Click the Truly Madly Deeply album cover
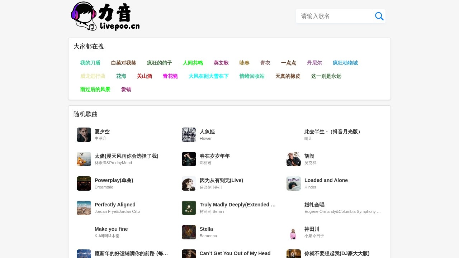The width and height of the screenshot is (459, 258). click(189, 208)
